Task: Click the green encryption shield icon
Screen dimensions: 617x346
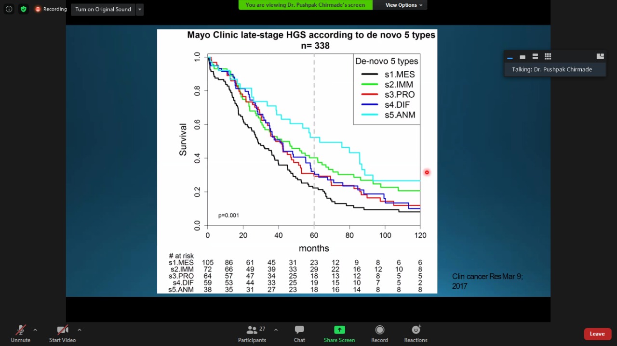Action: pos(23,9)
